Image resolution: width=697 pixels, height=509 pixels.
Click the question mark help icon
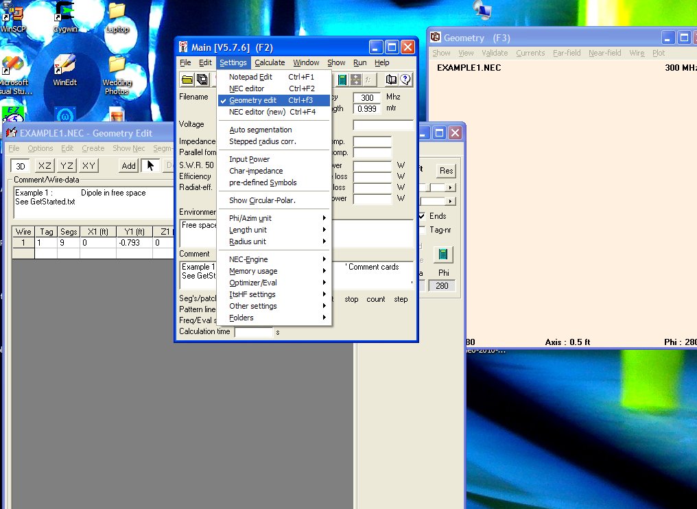(x=405, y=80)
